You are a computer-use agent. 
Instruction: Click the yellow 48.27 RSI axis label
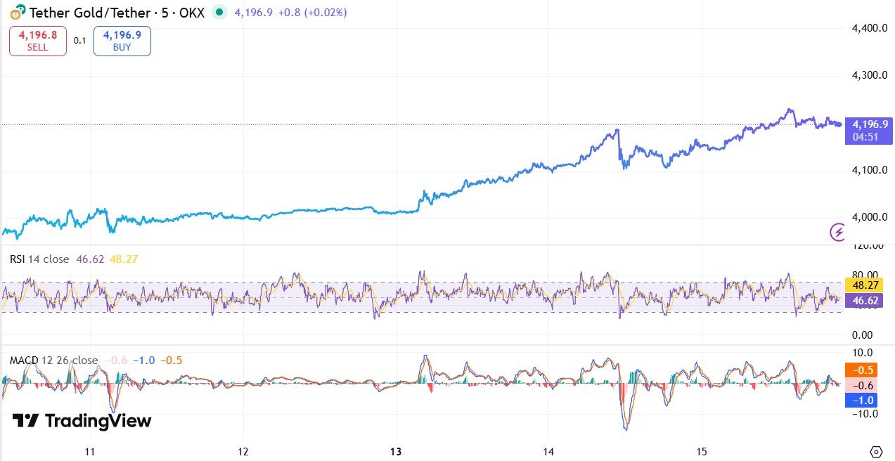pyautogui.click(x=863, y=286)
